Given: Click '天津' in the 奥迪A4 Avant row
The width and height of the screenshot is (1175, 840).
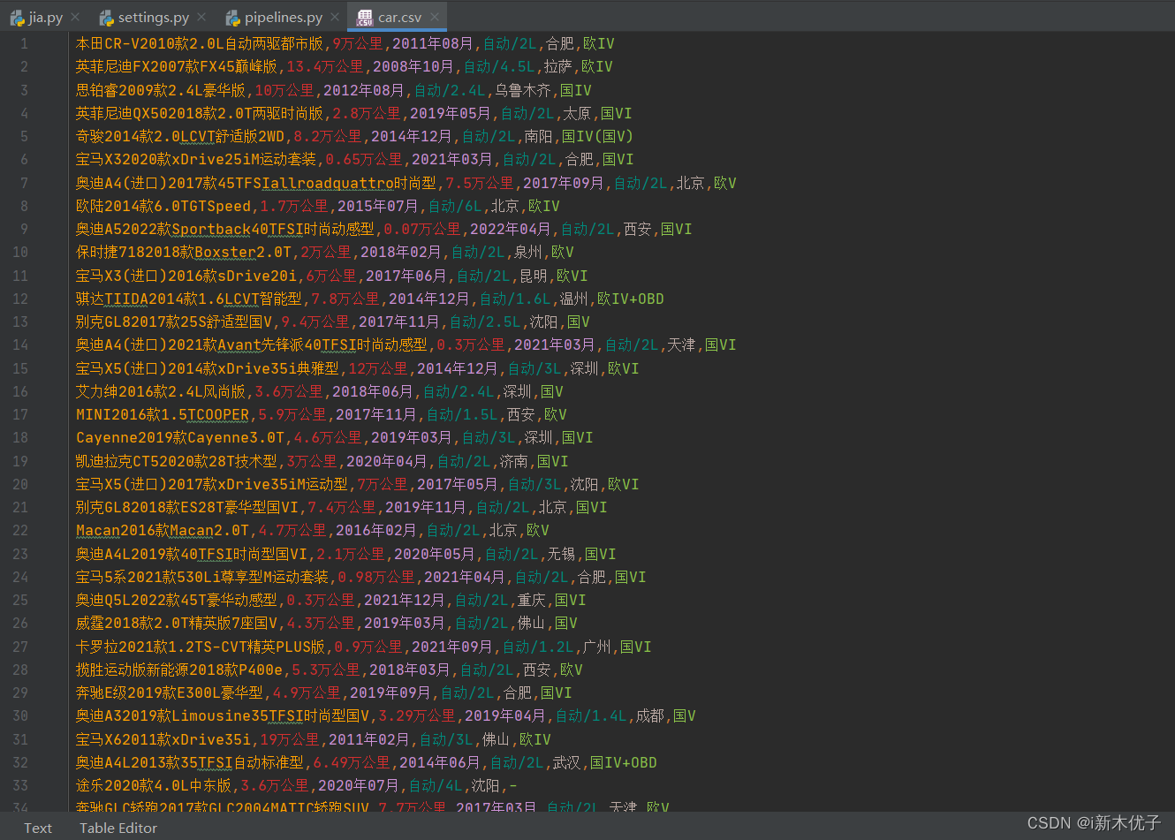Looking at the screenshot, I should click(681, 344).
